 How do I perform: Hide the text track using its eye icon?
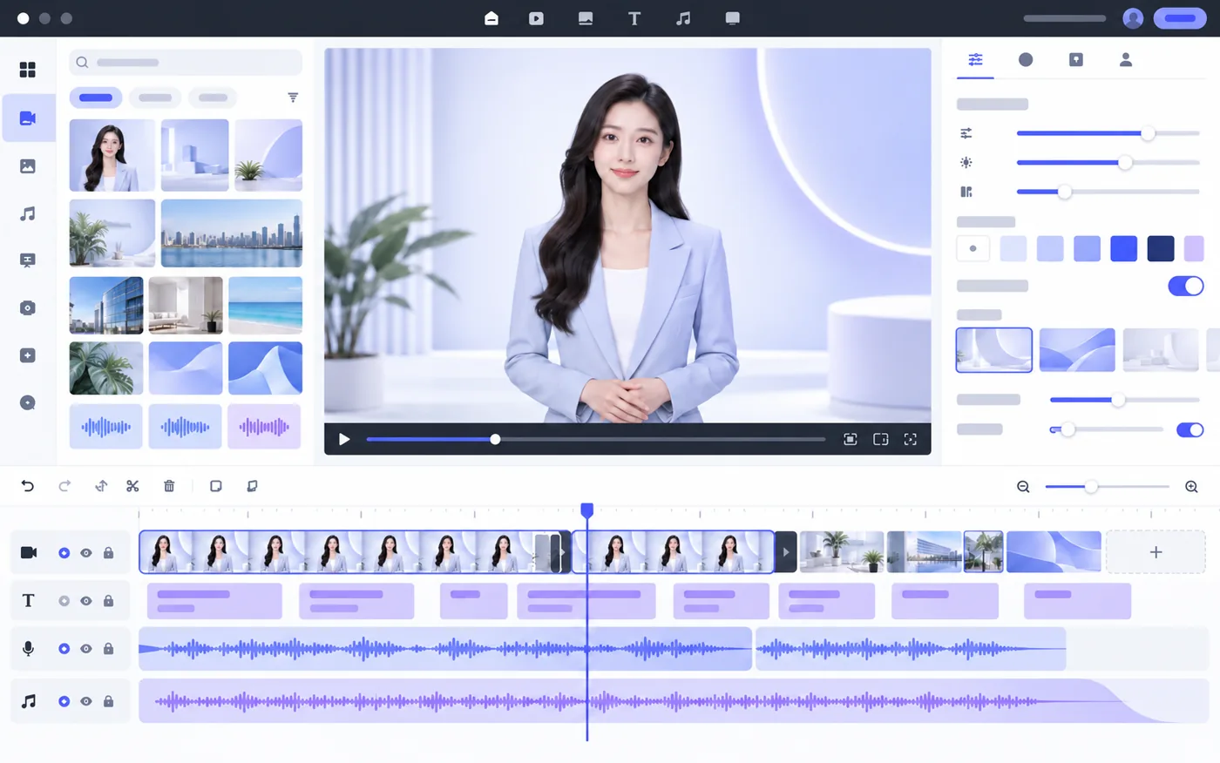coord(86,601)
